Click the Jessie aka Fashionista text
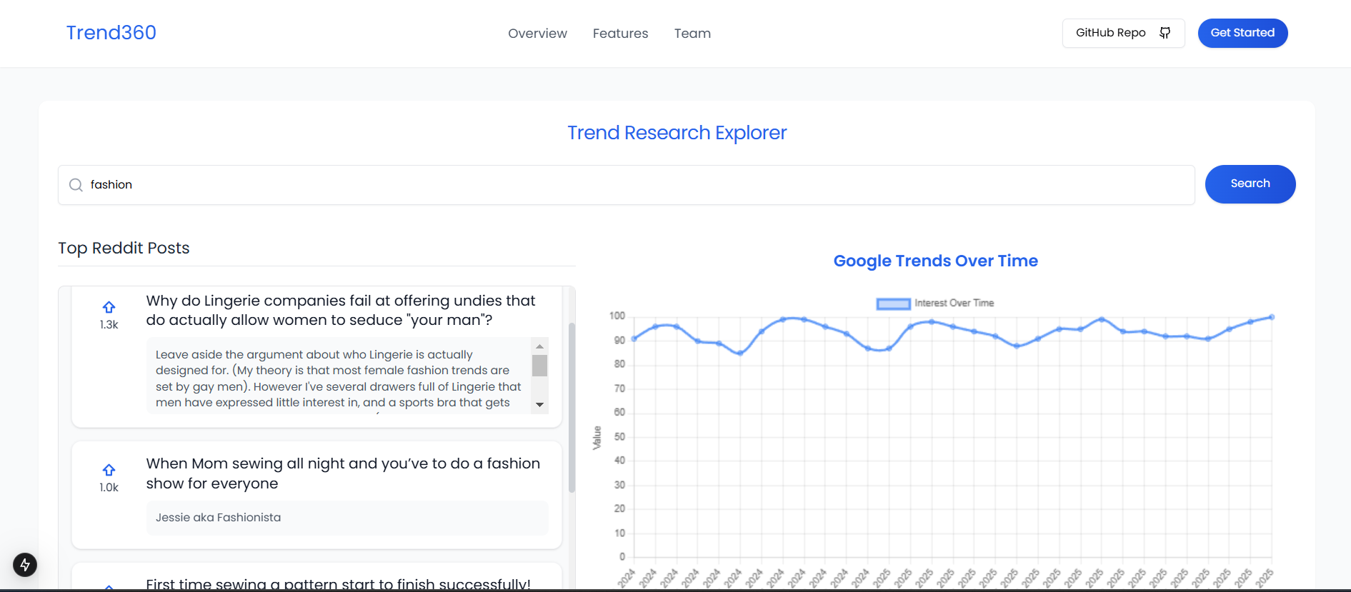Screen dimensions: 1351x592 click(x=218, y=518)
